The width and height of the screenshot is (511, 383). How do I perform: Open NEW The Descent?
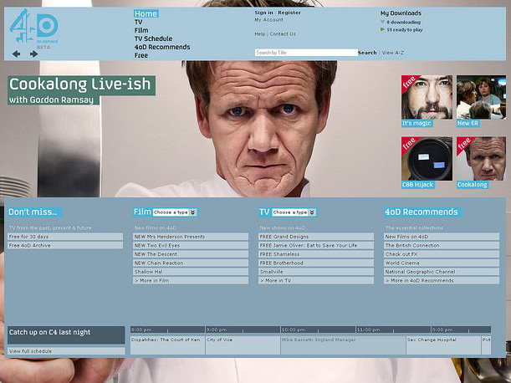click(191, 254)
